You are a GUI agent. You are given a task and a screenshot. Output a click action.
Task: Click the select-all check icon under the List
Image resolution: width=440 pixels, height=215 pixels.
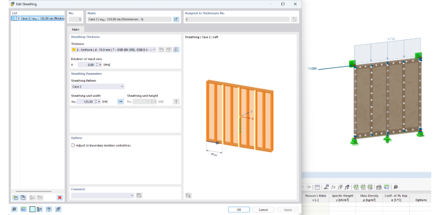32,198
